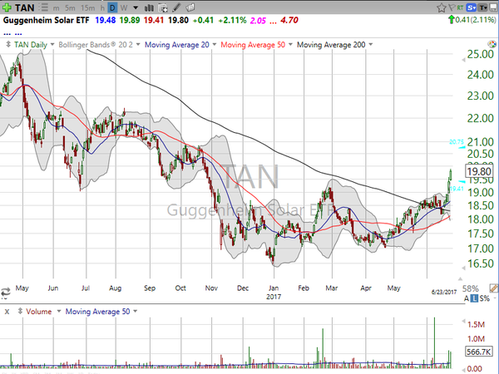Screen dimensions: 499x374
Task: Open the Moving Average 200 dropdown arrow
Action: [370, 45]
